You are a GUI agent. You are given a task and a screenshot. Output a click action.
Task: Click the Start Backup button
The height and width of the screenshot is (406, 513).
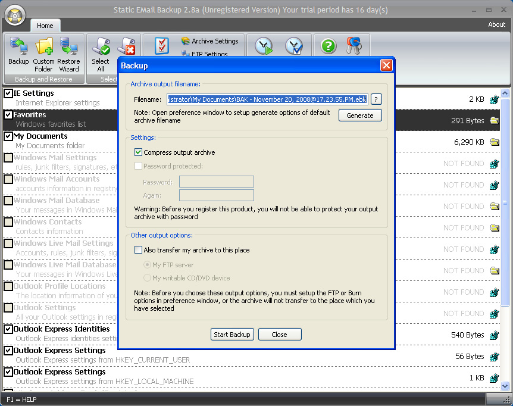coord(232,335)
